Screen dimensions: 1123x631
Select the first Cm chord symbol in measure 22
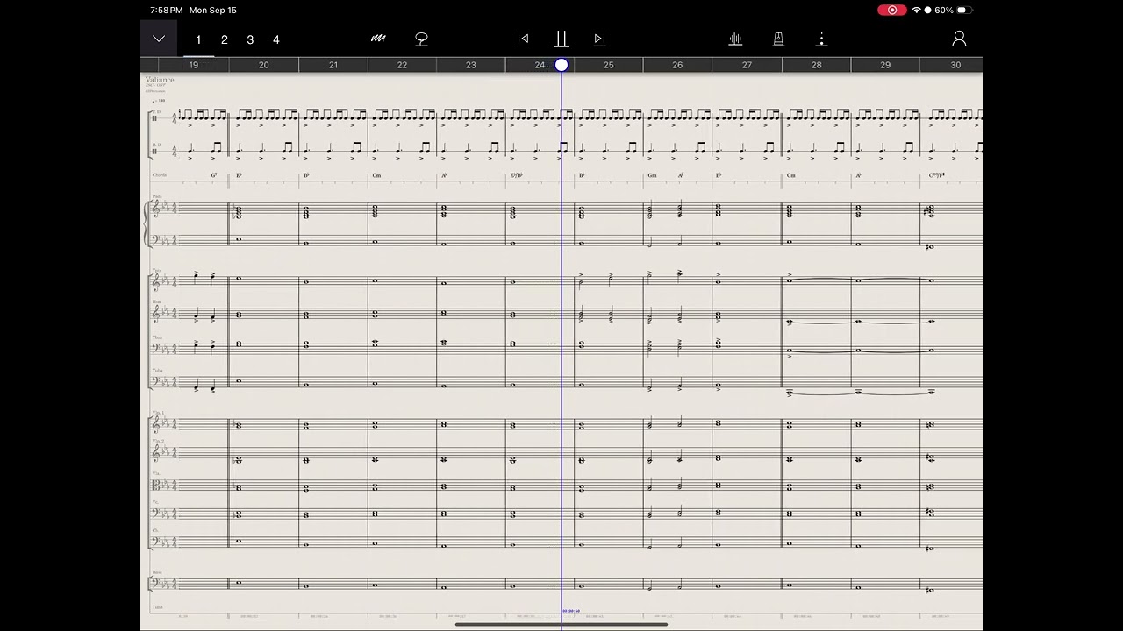tap(376, 175)
